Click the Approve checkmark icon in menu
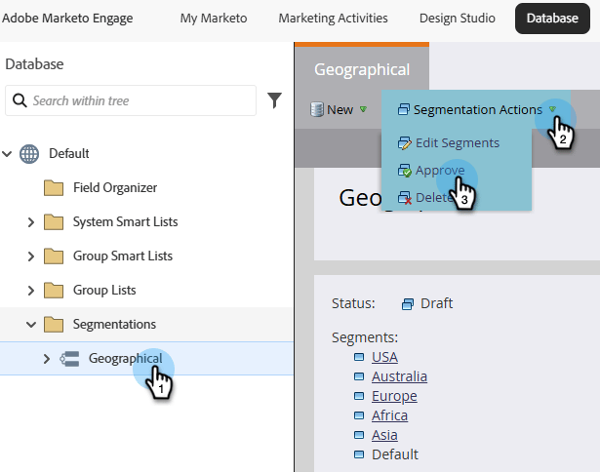Screen dimensions: 600x473 (x=405, y=170)
